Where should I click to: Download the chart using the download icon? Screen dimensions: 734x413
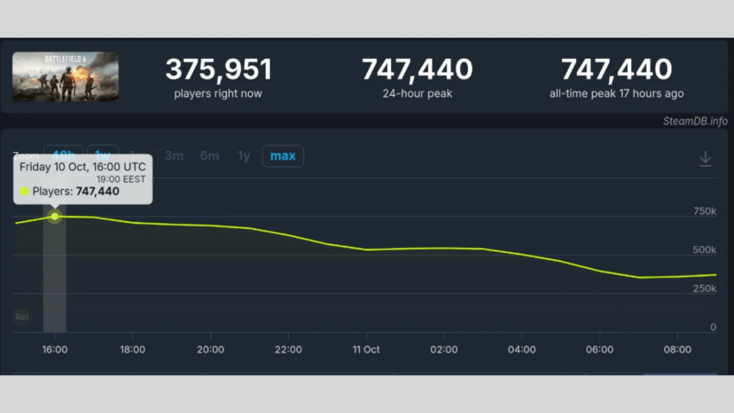(x=705, y=159)
